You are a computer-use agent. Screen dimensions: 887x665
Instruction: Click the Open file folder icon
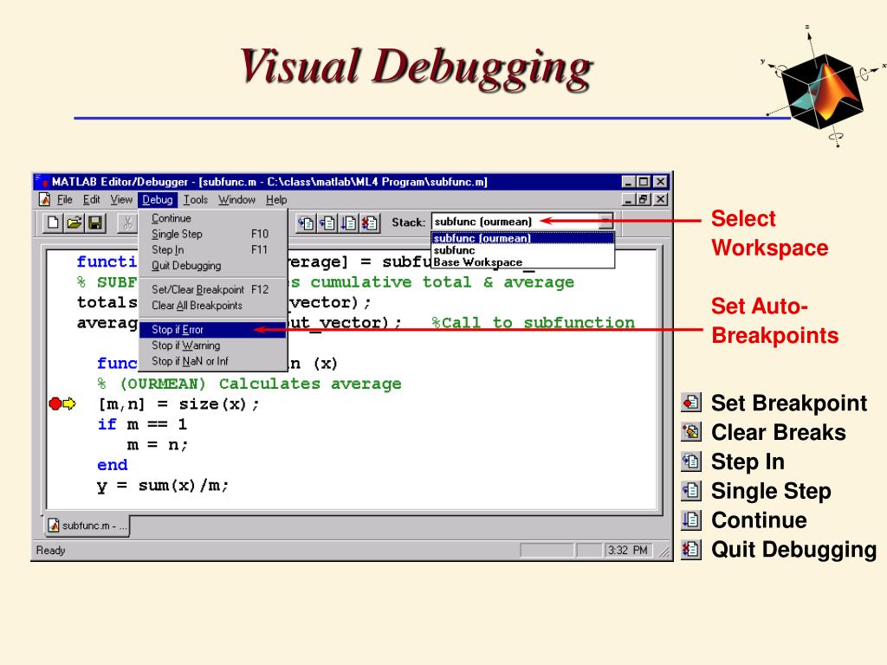pyautogui.click(x=74, y=223)
